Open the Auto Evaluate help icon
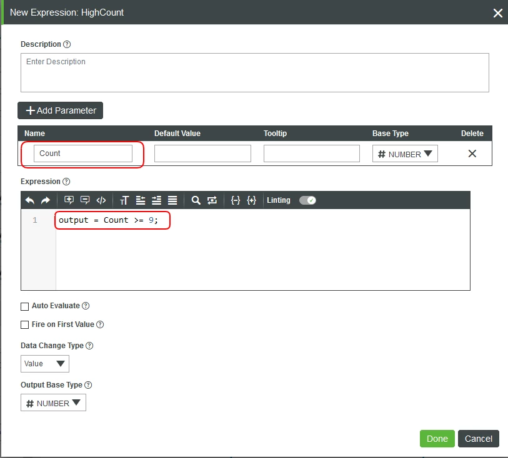508x458 pixels. coord(86,306)
